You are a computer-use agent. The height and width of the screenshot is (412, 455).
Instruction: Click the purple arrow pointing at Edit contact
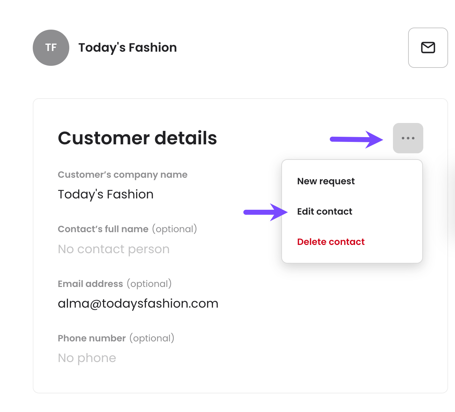[265, 212]
